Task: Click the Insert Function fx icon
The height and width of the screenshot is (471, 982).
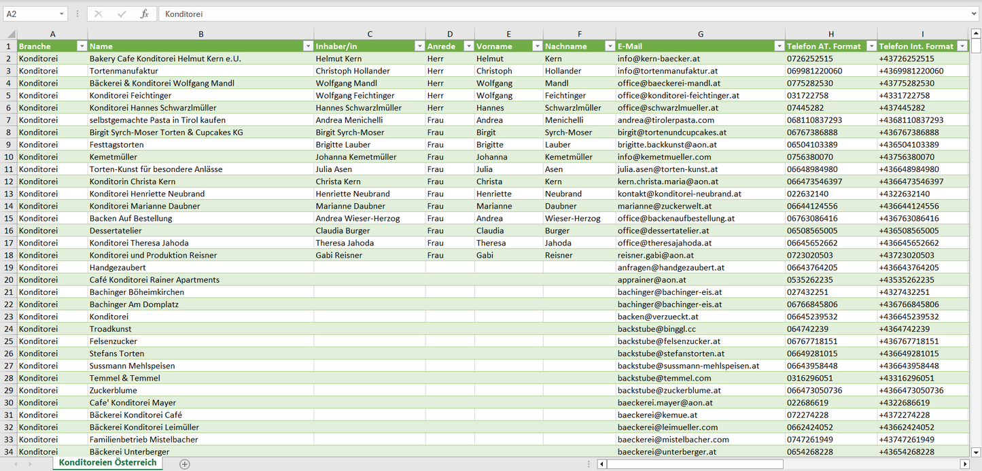Action: 144,14
